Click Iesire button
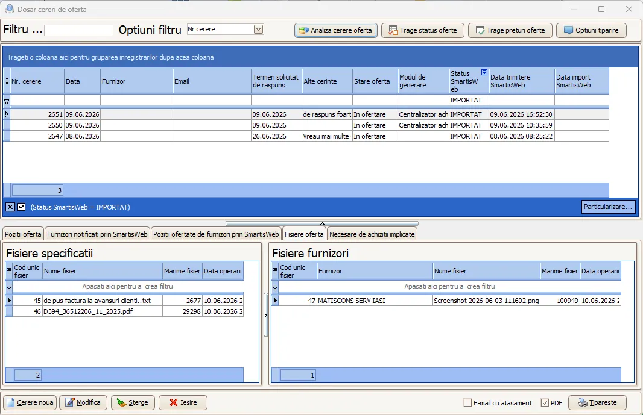This screenshot has height=415, width=643. coord(183,403)
